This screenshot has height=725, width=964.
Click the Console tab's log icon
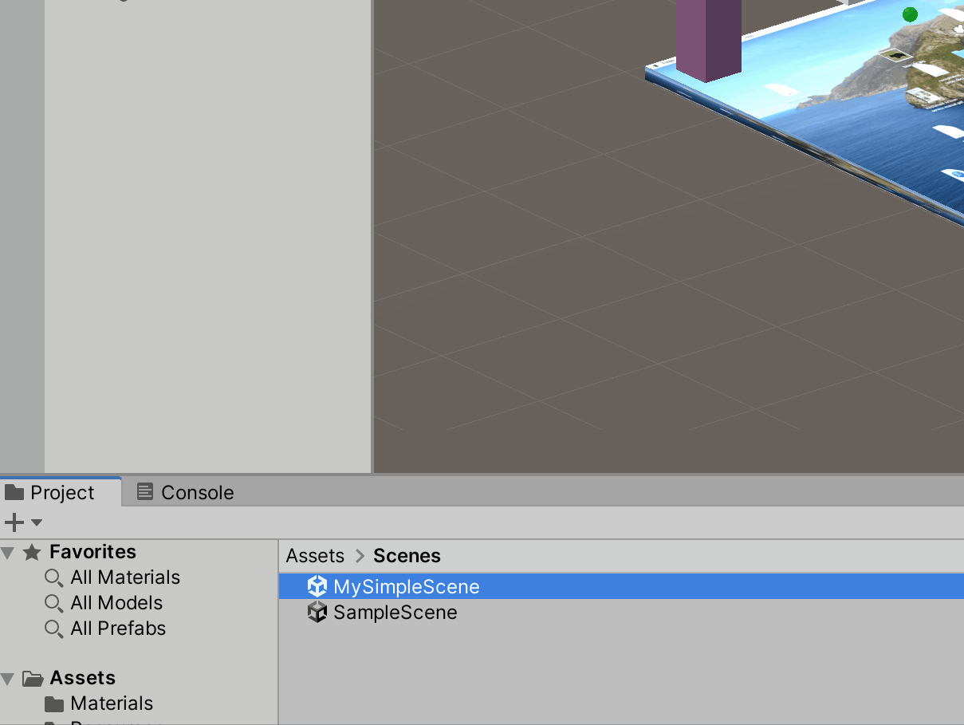pos(144,492)
